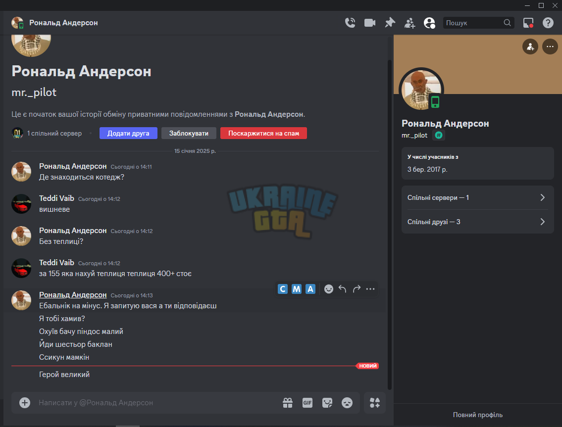This screenshot has height=427, width=562.
Task: Open 1 спільний сервер link
Action: 54,133
